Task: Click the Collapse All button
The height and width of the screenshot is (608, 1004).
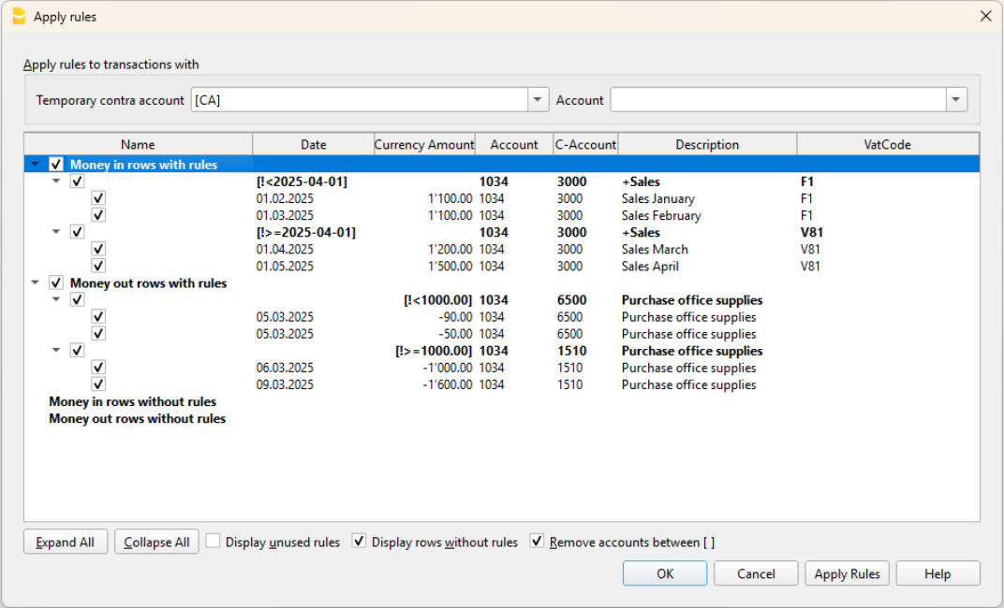Action: 155,542
